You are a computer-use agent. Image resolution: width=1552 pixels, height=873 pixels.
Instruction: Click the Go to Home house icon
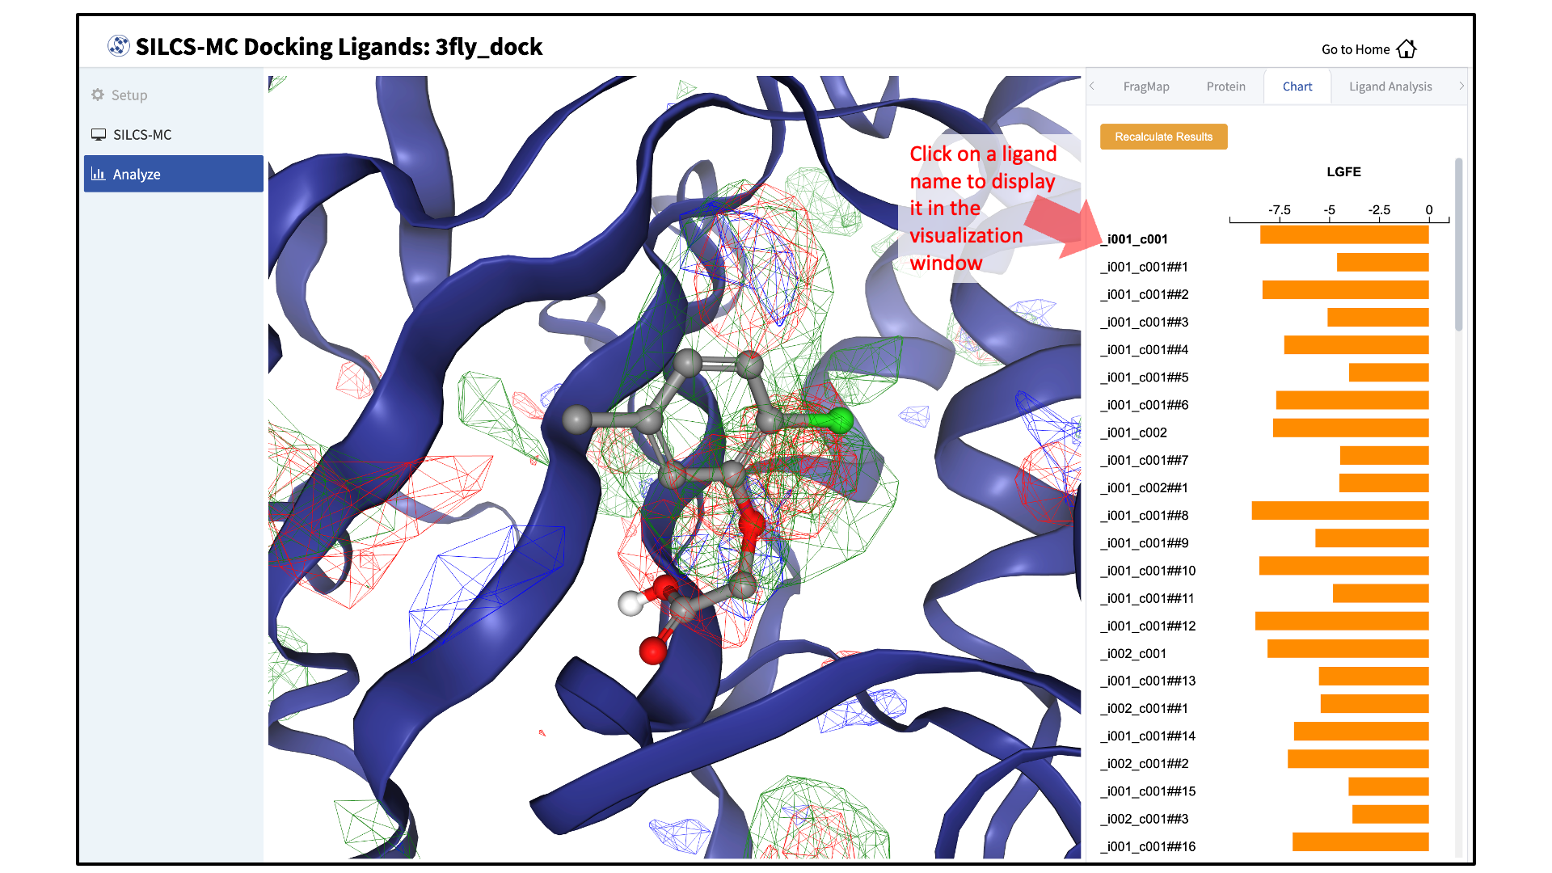(1406, 49)
